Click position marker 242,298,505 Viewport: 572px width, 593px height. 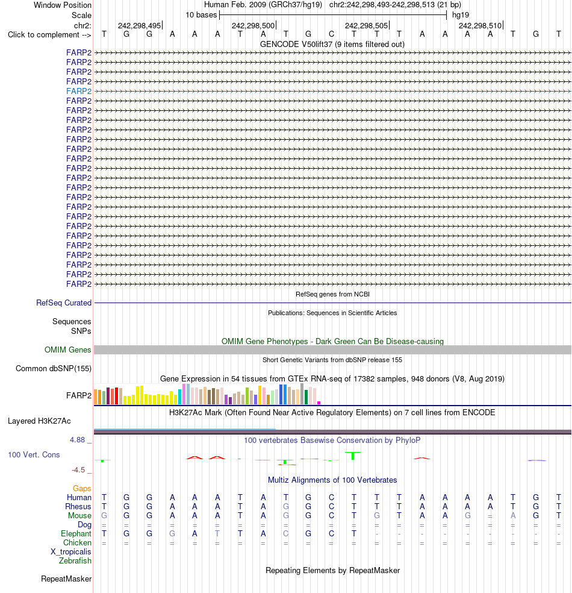click(367, 26)
